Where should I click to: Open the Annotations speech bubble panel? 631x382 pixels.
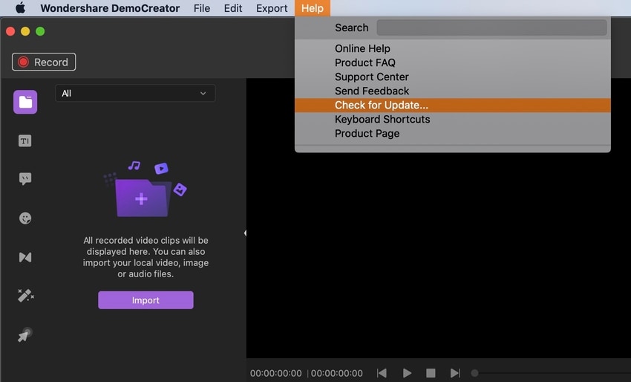[25, 179]
